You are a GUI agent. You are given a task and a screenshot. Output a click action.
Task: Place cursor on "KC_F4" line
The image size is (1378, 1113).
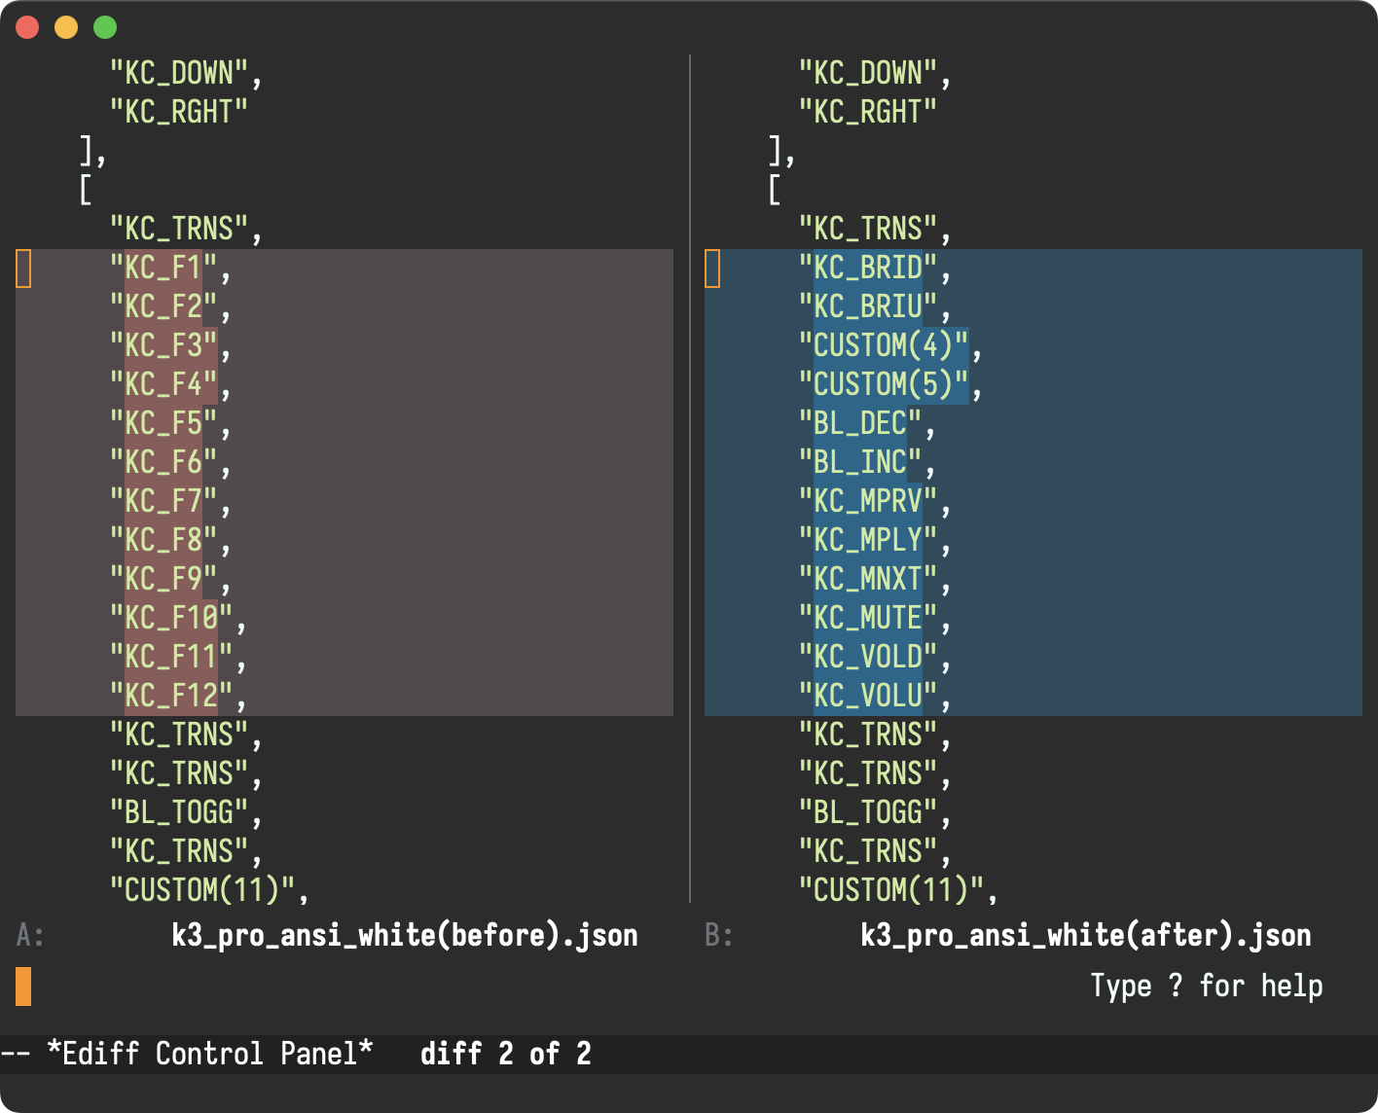[170, 385]
